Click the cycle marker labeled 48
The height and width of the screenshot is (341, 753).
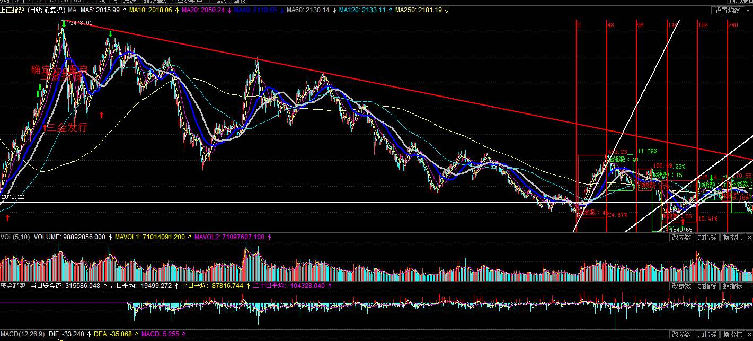[610, 25]
